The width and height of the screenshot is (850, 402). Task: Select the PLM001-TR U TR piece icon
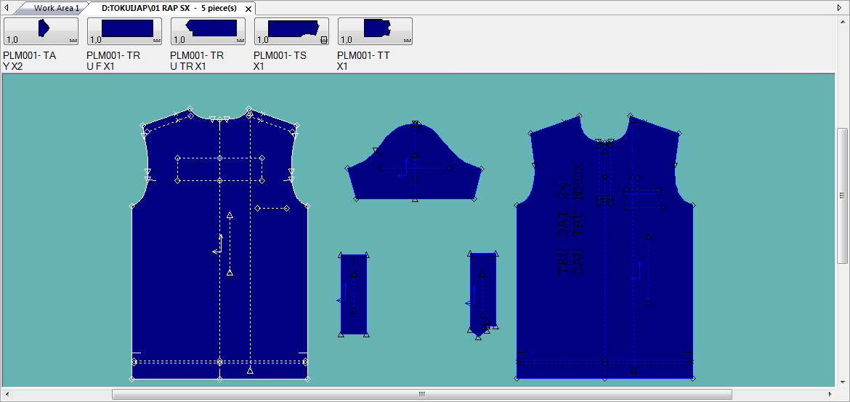[209, 31]
